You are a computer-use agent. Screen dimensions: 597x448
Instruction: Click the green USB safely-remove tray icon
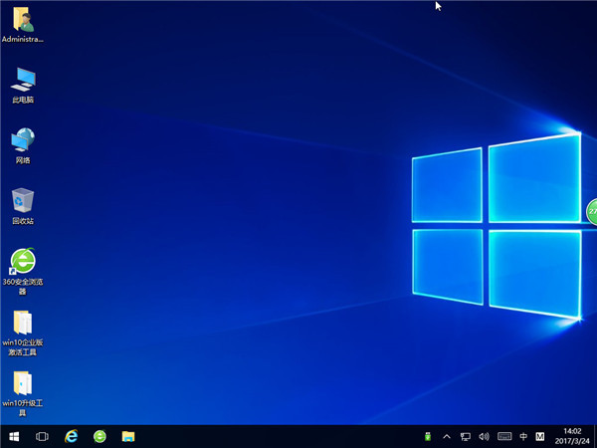(x=428, y=437)
